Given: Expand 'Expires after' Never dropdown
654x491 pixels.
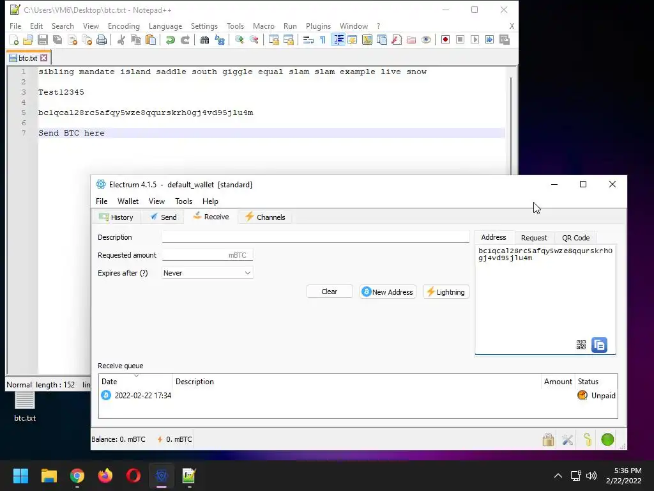Looking at the screenshot, I should pyautogui.click(x=208, y=273).
